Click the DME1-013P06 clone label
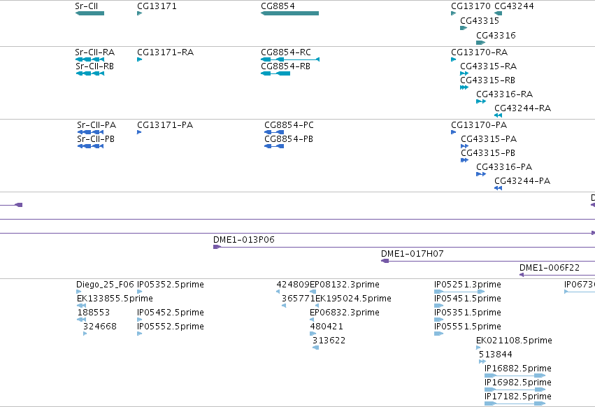This screenshot has width=595, height=407. pyautogui.click(x=244, y=240)
